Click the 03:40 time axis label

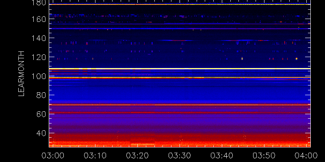[222, 156]
